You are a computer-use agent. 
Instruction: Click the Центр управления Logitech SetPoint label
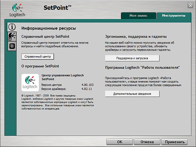pos(62,77)
